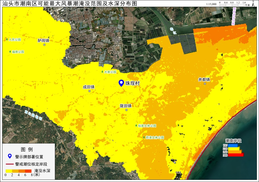
Task: Click the blue pin marker at 珠埕村
Action: (x=121, y=83)
